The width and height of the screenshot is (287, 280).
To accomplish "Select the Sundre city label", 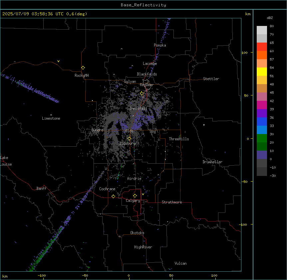I will point(97,130).
